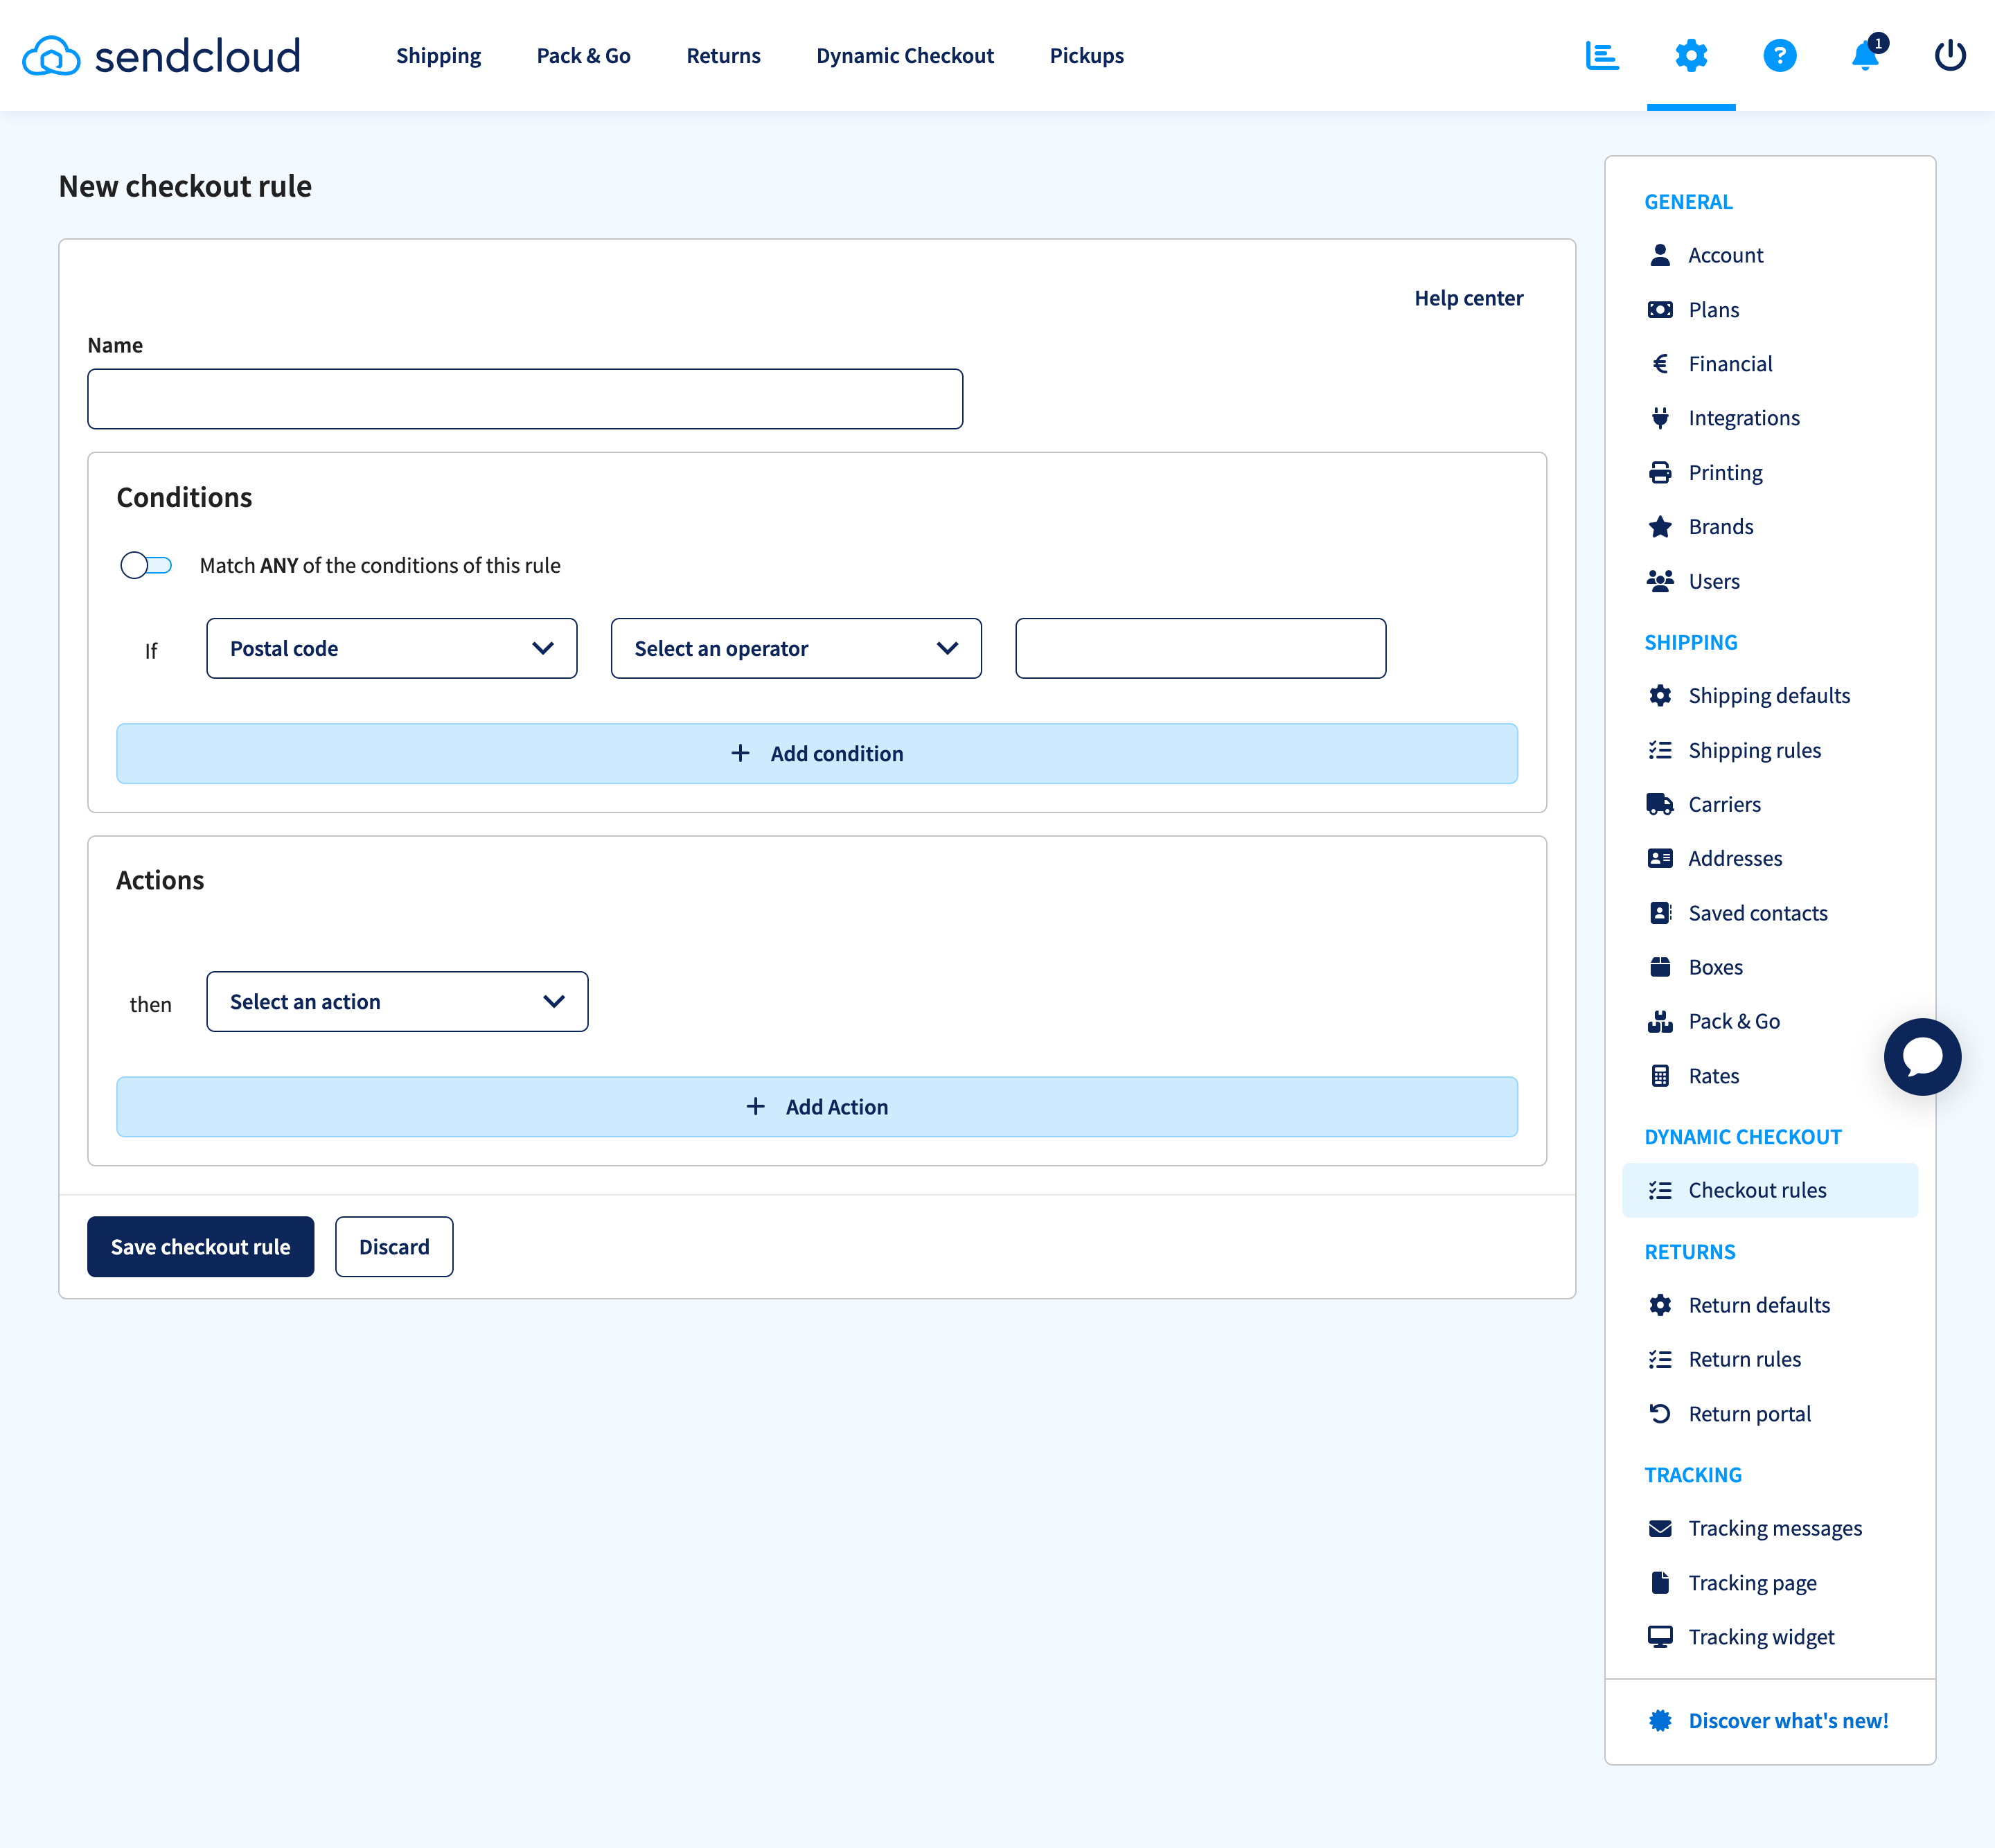The height and width of the screenshot is (1848, 1995).
Task: Open the Select an action dropdown
Action: coord(397,1002)
